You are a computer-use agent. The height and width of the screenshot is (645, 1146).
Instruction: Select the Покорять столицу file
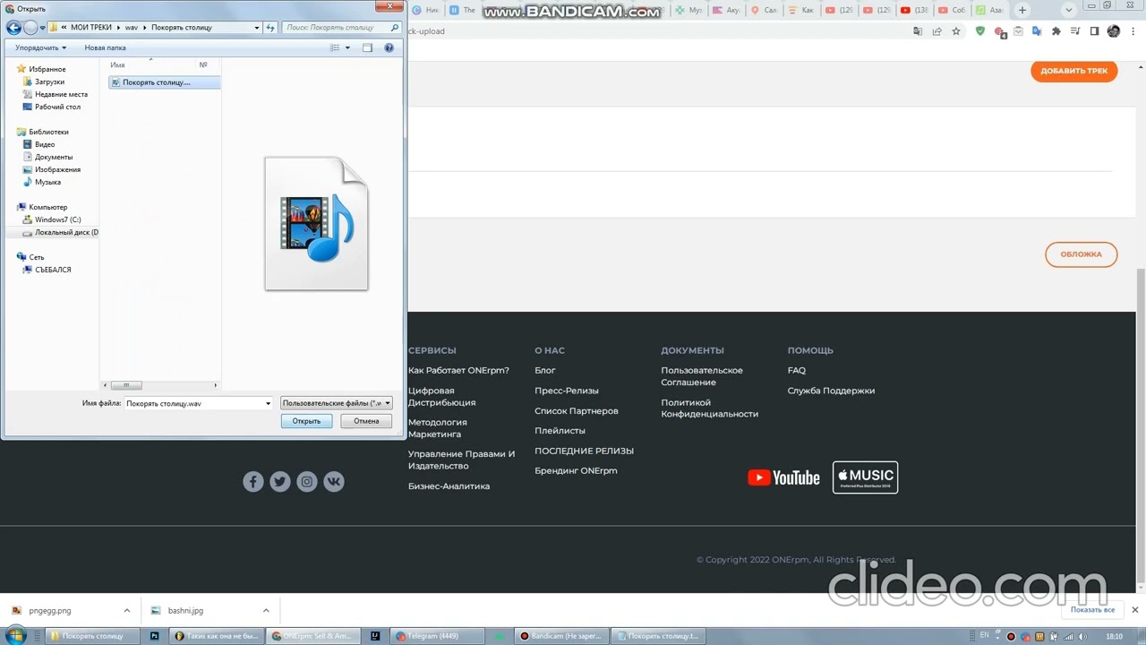[164, 82]
